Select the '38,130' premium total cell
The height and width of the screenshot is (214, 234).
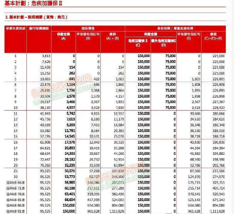pos(45,108)
